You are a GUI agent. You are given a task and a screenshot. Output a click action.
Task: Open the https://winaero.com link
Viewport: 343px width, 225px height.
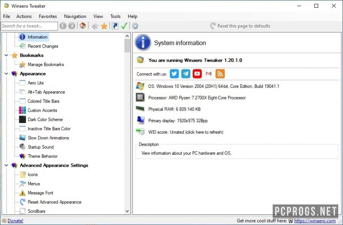click(315, 221)
